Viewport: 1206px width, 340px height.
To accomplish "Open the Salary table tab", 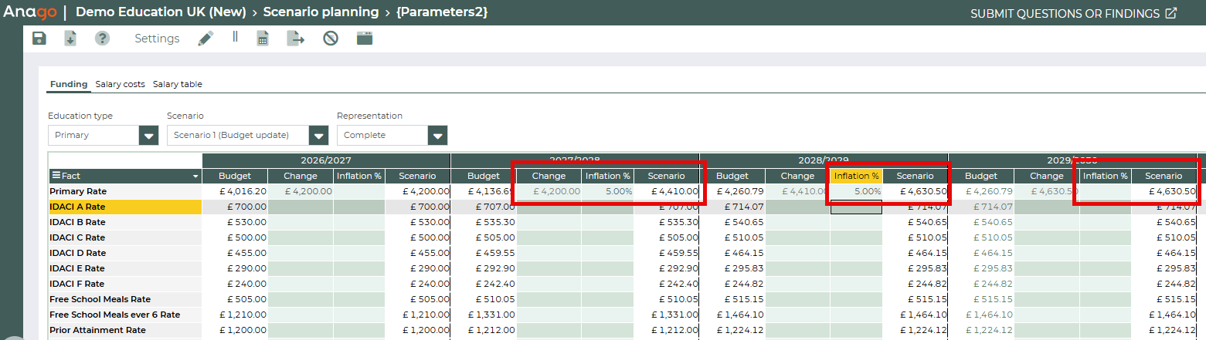I will [178, 84].
